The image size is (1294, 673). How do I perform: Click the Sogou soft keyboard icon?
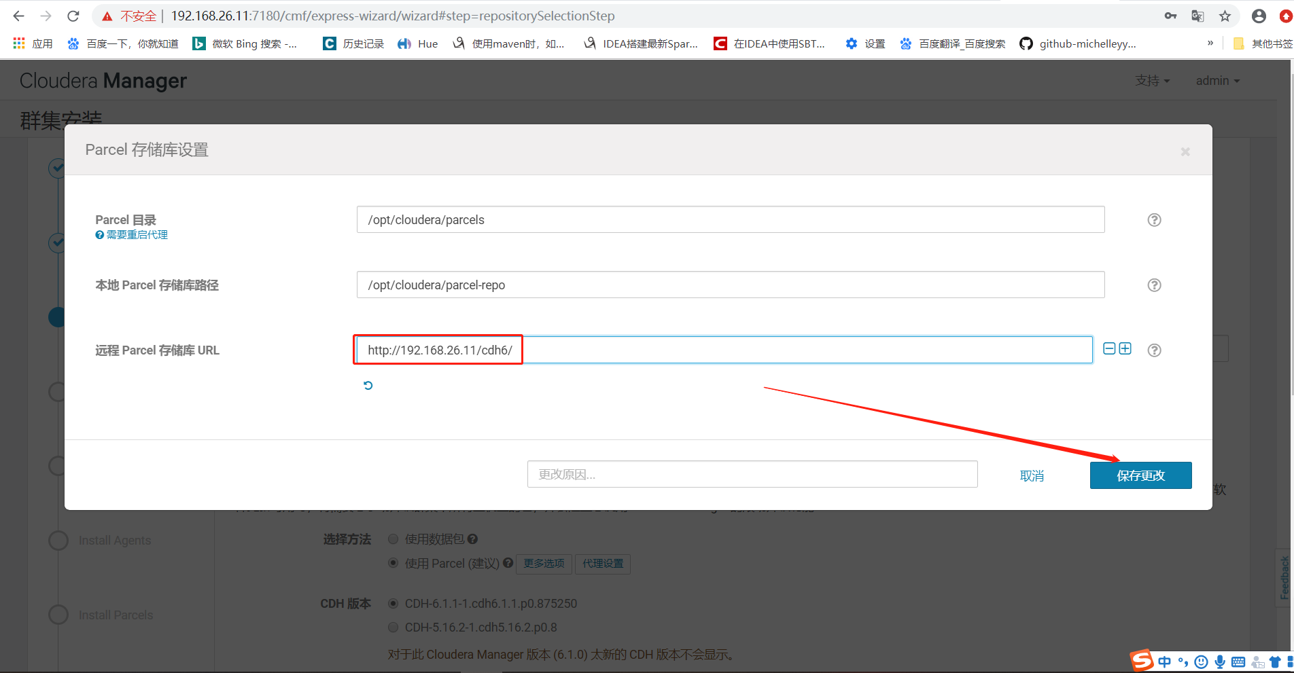1238,662
